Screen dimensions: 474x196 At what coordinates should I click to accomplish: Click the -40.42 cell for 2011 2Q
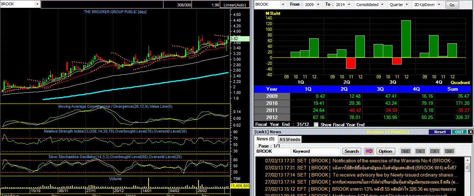pyautogui.click(x=344, y=110)
